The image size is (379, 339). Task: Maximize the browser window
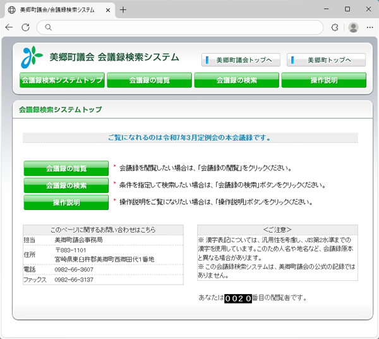(347, 9)
